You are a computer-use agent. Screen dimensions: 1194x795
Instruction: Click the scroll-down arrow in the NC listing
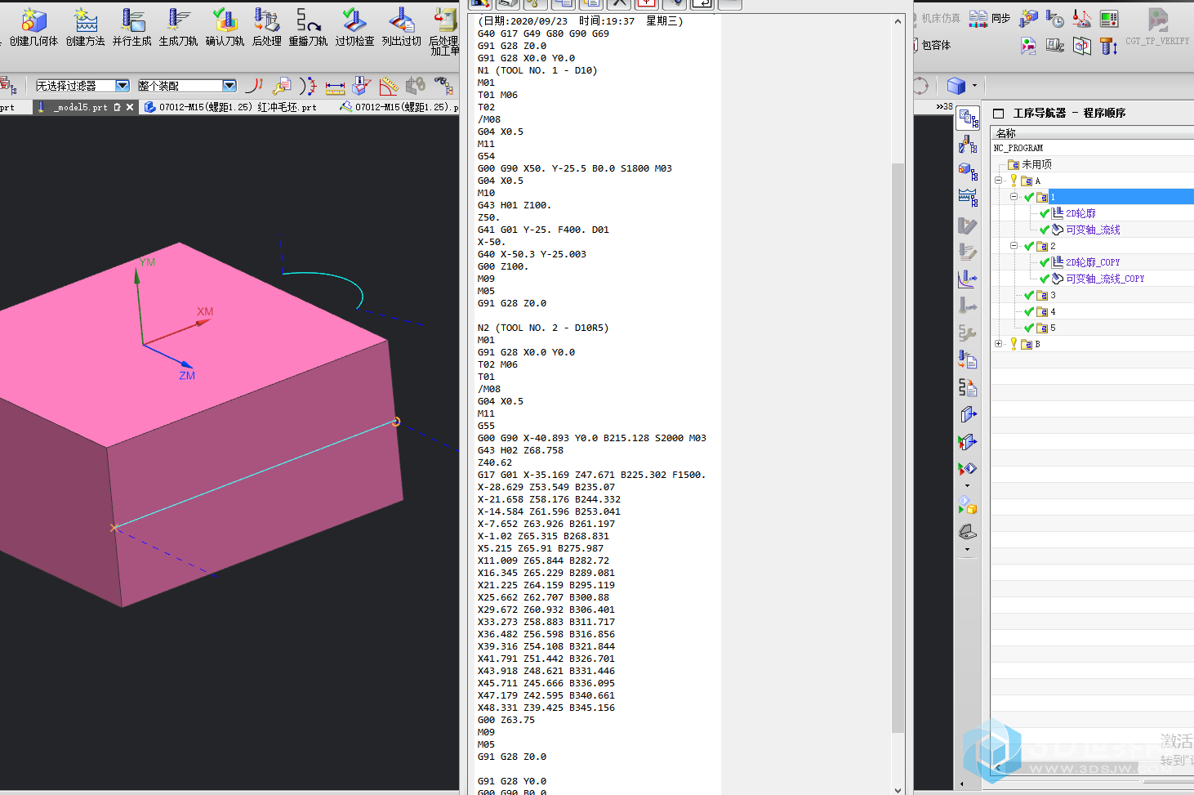tap(898, 789)
